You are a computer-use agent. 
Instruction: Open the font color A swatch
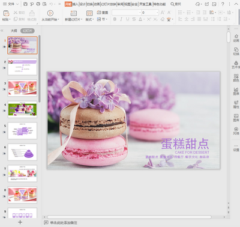coord(140,19)
